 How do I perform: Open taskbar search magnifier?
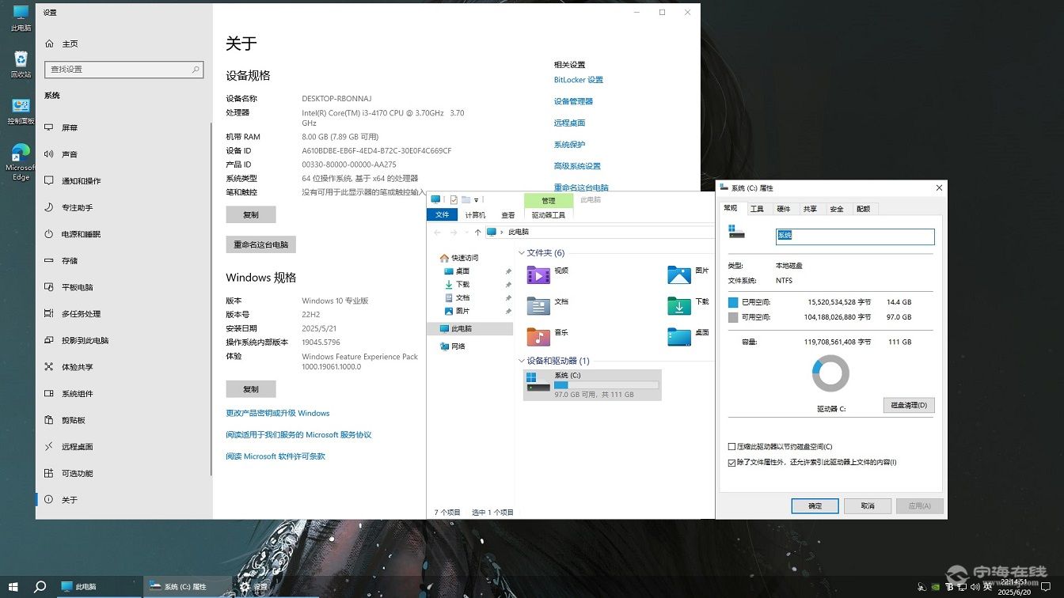click(x=40, y=587)
